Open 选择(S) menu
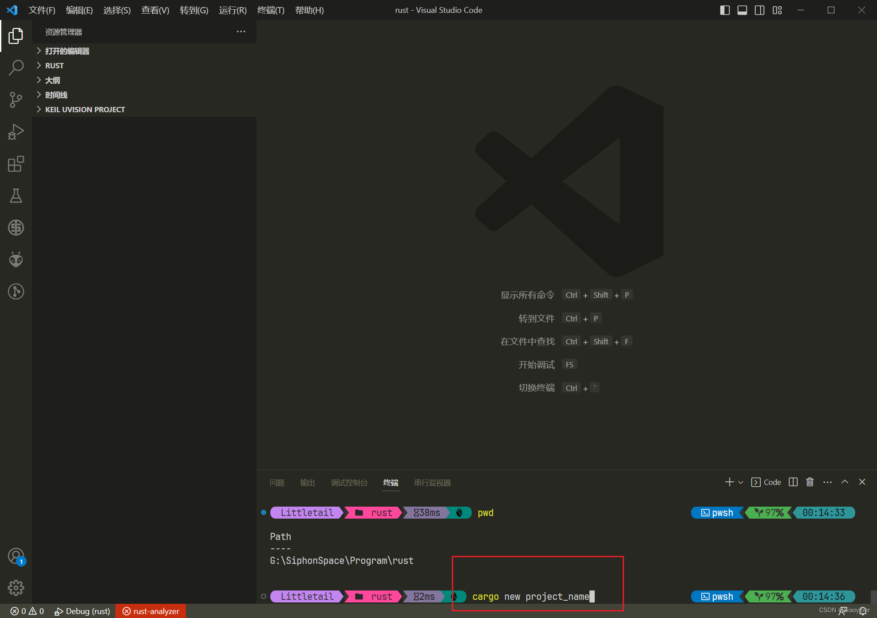Image resolution: width=877 pixels, height=618 pixels. (117, 10)
